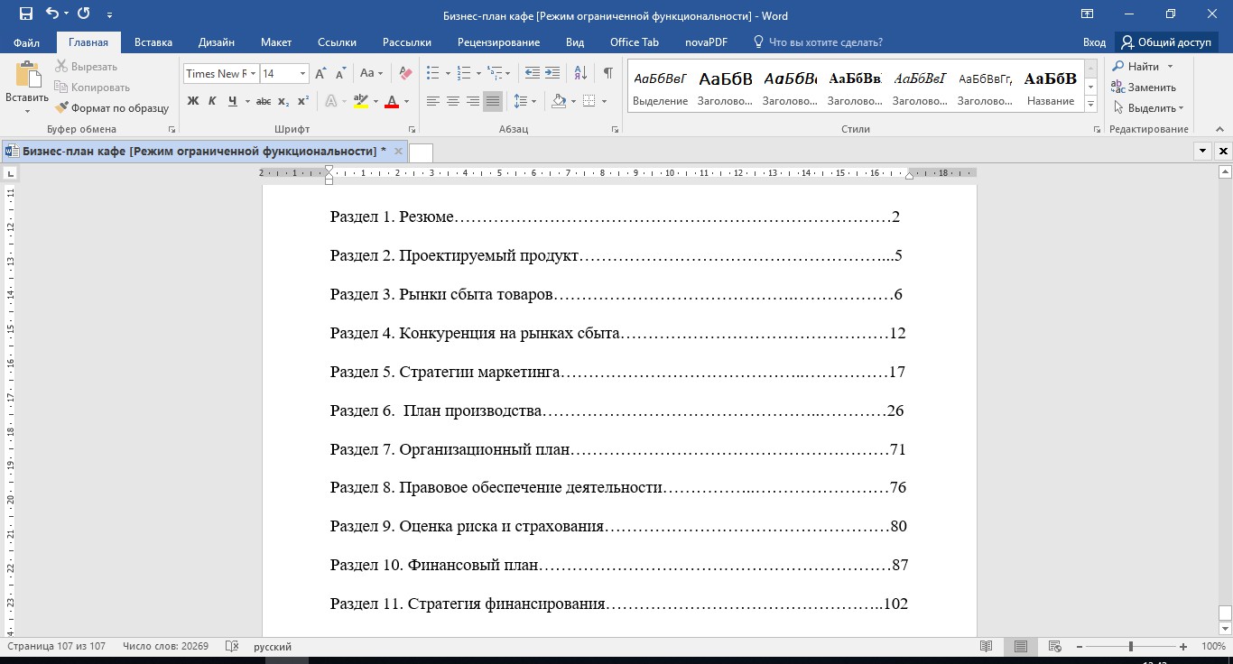Image resolution: width=1233 pixels, height=664 pixels.
Task: Increase the paragraph indent
Action: (552, 74)
